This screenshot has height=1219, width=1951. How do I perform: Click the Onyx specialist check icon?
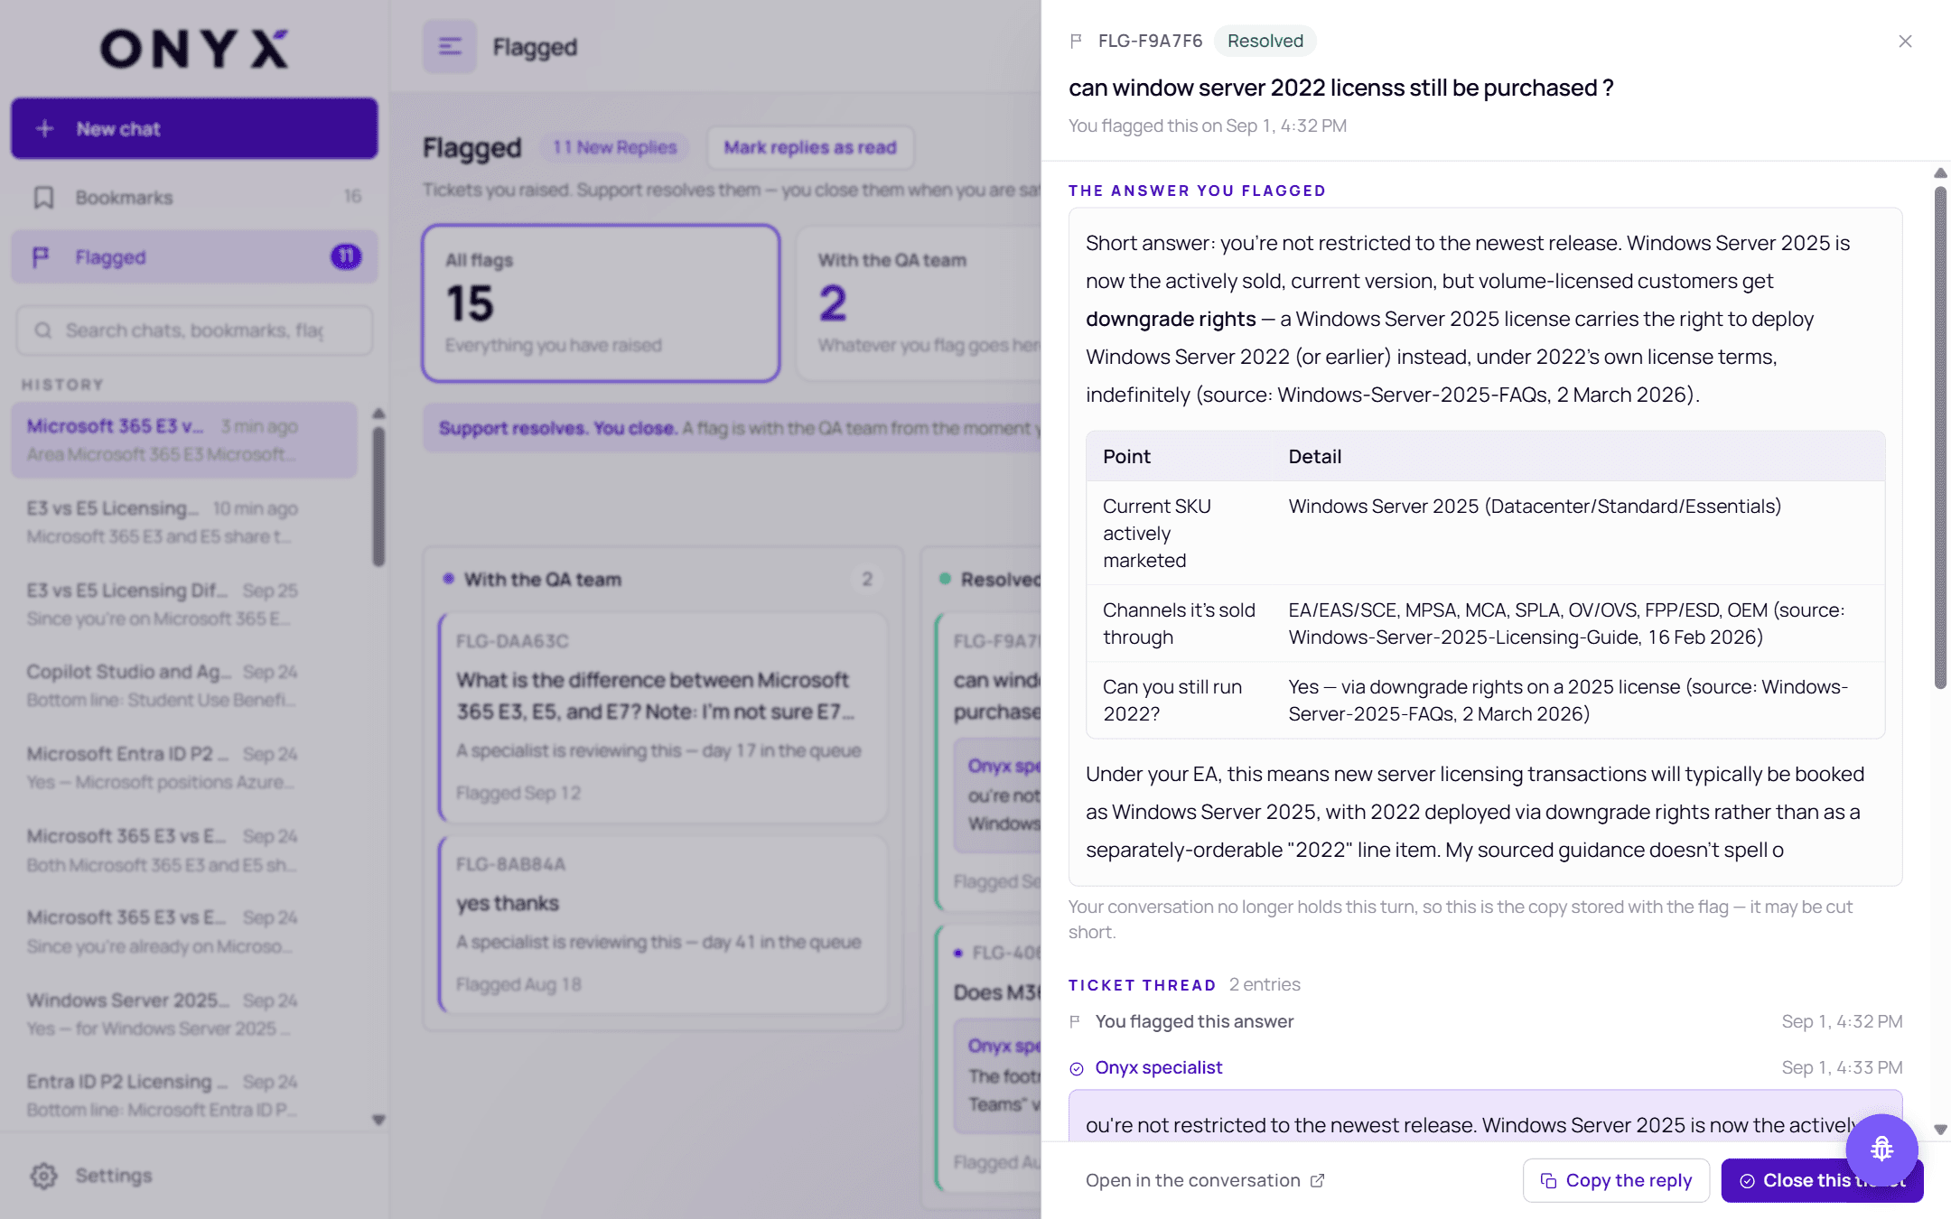1077,1068
